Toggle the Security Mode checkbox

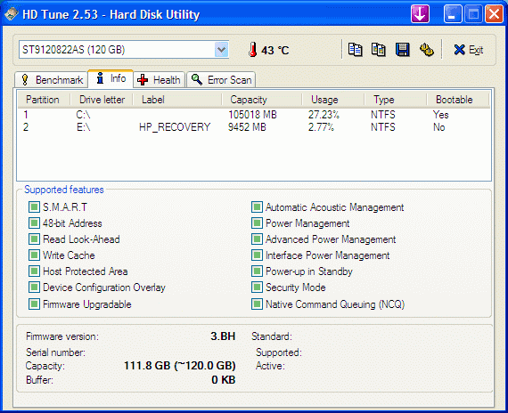click(x=257, y=287)
